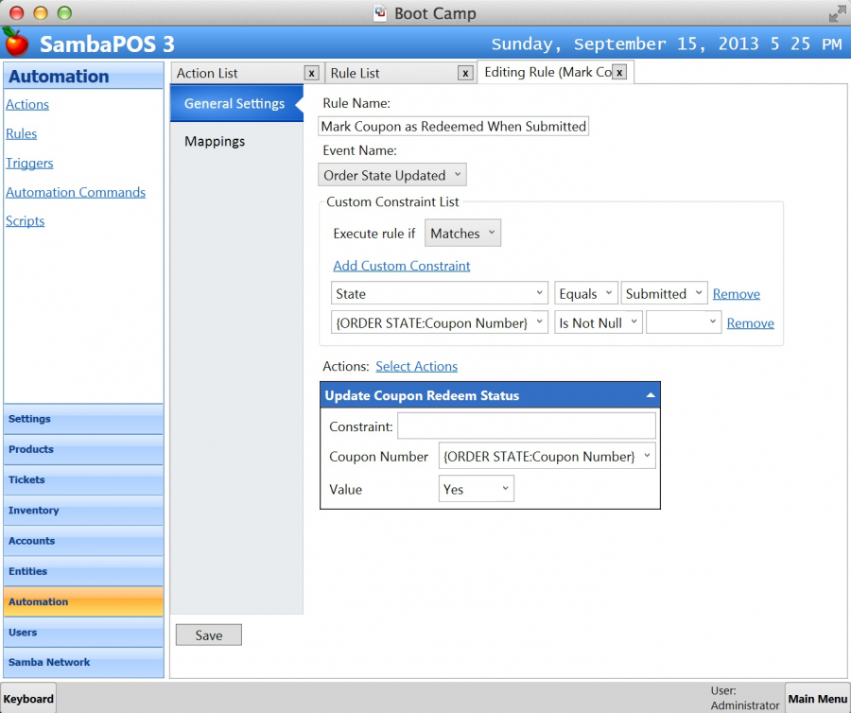The width and height of the screenshot is (851, 713).
Task: Collapse the Update Coupon Redeem Status action
Action: pyautogui.click(x=651, y=395)
